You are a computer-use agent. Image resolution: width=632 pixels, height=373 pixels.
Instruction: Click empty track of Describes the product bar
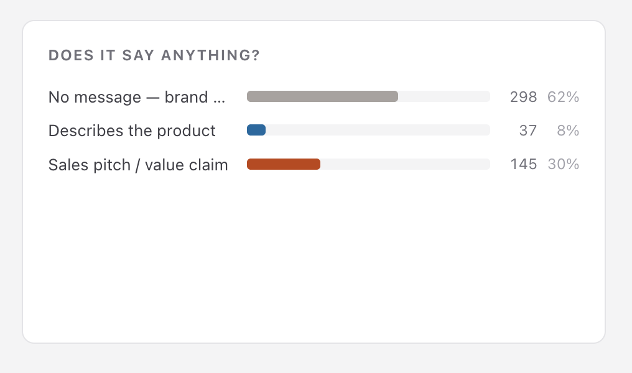(x=378, y=130)
